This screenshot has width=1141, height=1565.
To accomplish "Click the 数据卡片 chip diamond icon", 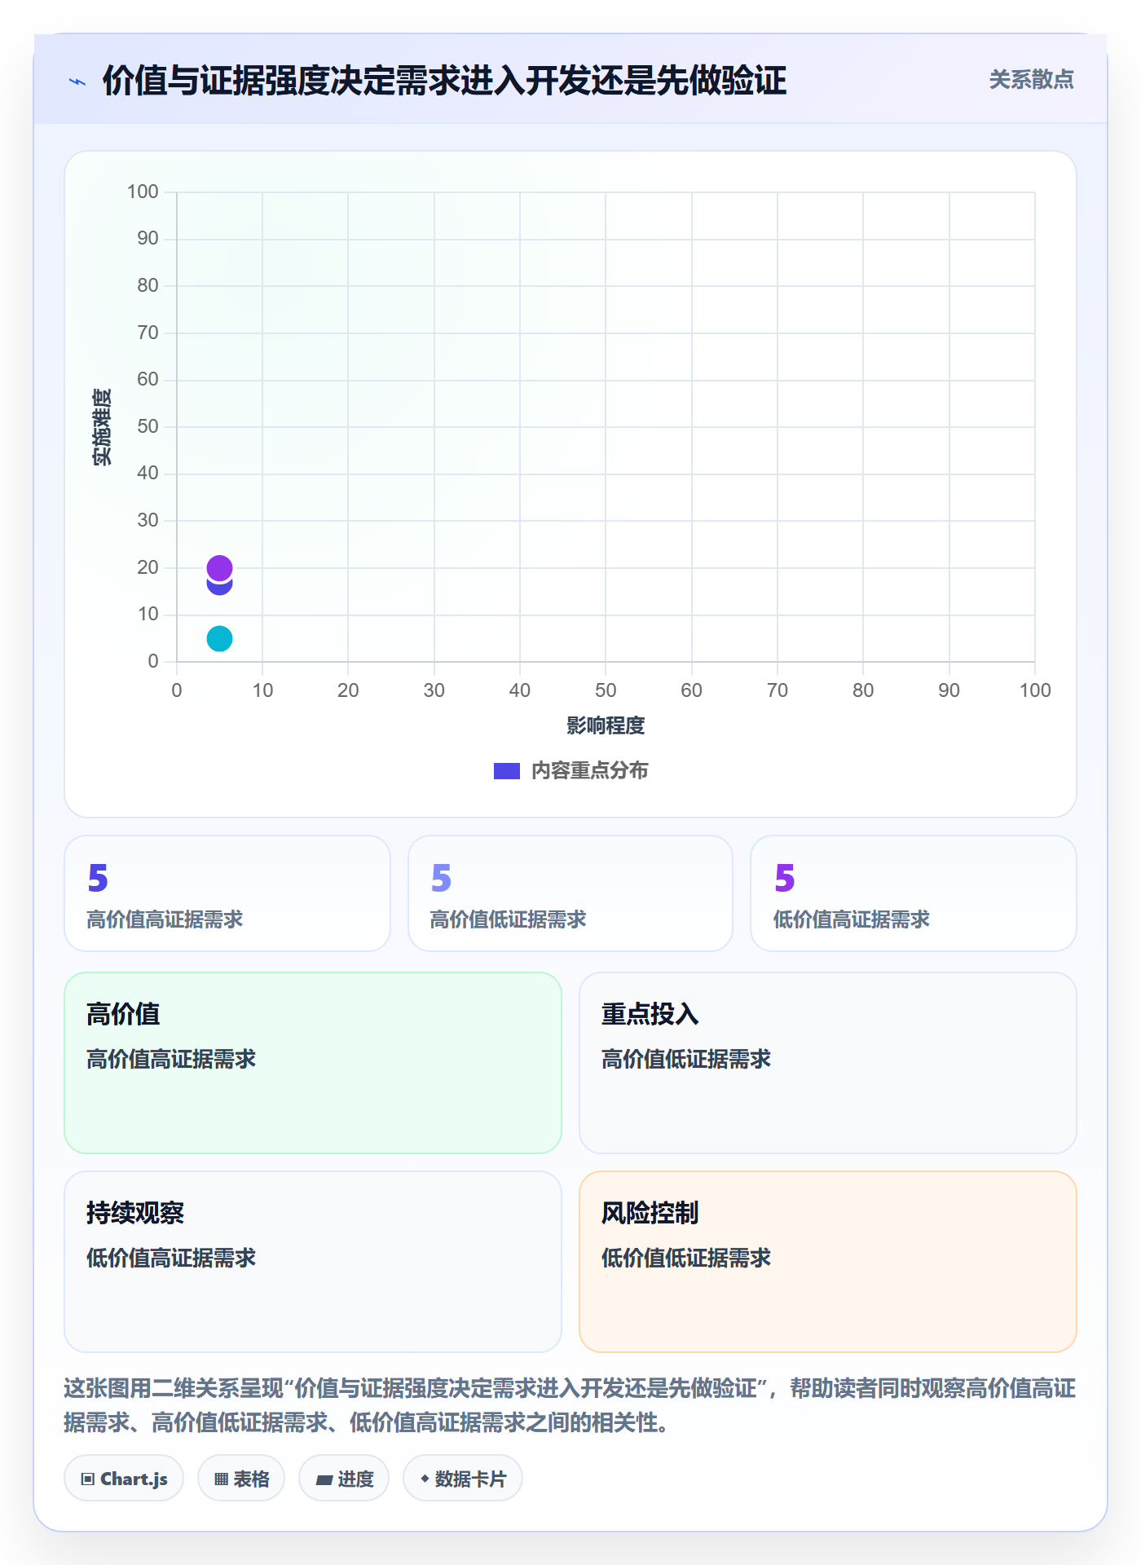I will [425, 1479].
